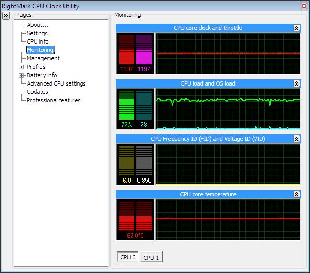Switch to the CPU 1 tab
Image resolution: width=310 pixels, height=273 pixels.
point(151,257)
